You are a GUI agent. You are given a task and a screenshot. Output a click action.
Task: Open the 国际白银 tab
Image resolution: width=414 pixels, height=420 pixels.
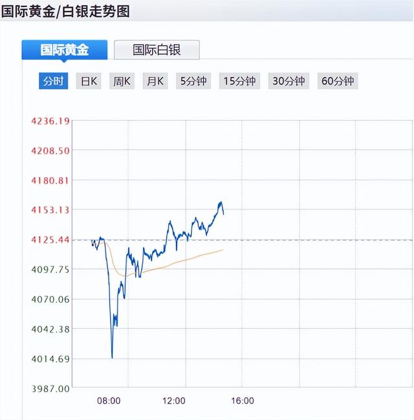point(157,50)
